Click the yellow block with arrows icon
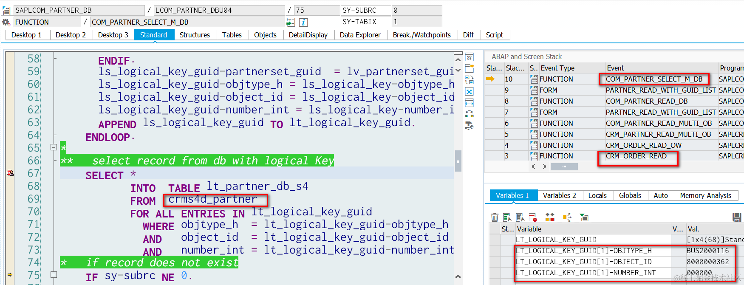Screen dimensions: 744x285 (x=567, y=217)
